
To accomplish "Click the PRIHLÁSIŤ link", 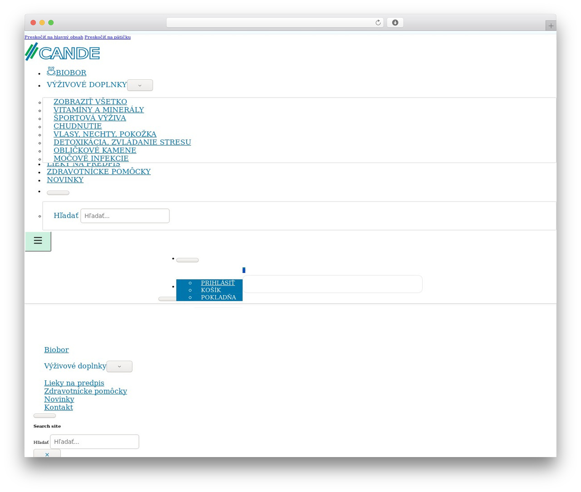I will 218,283.
